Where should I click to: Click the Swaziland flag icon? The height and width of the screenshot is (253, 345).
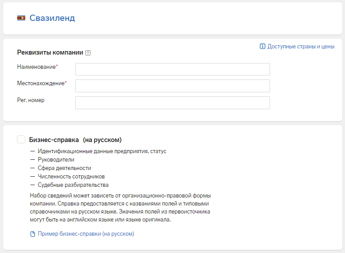(x=21, y=18)
